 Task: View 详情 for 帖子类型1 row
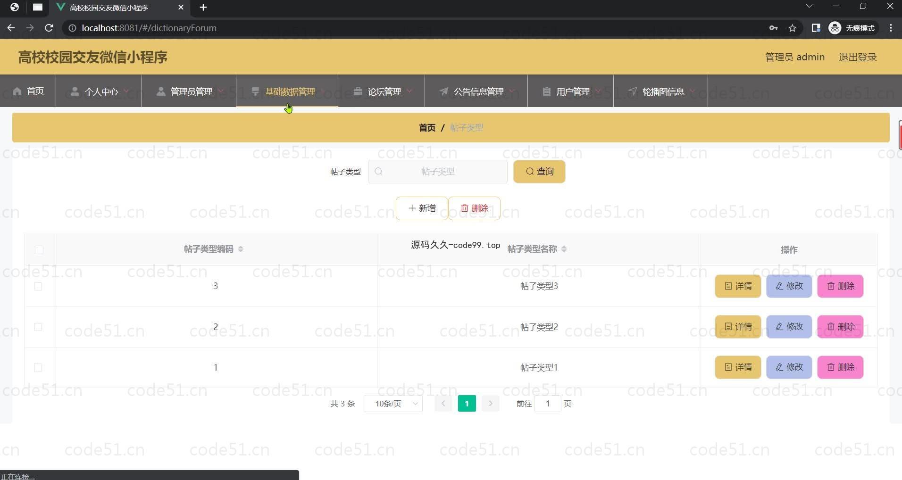pyautogui.click(x=738, y=367)
